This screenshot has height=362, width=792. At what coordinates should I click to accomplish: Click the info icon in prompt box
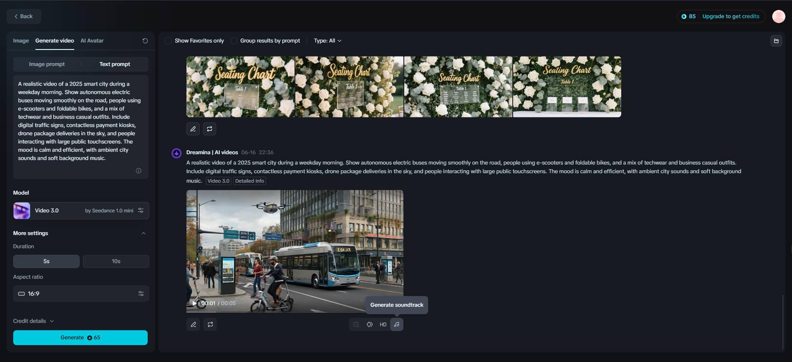click(139, 171)
